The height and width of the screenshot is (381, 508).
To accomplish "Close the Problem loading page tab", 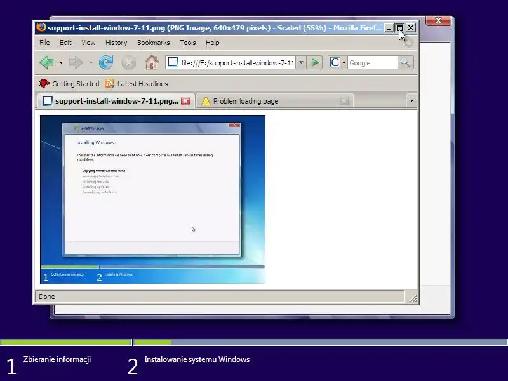I will click(344, 101).
